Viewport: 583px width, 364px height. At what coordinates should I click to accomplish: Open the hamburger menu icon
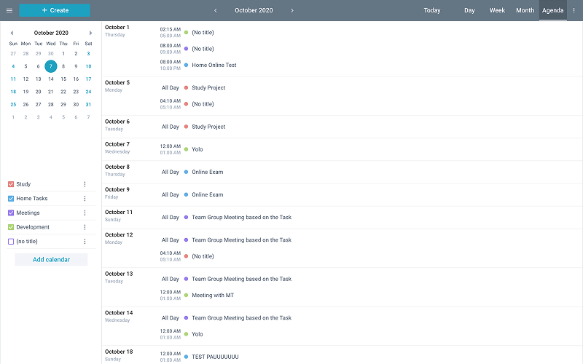(9, 10)
